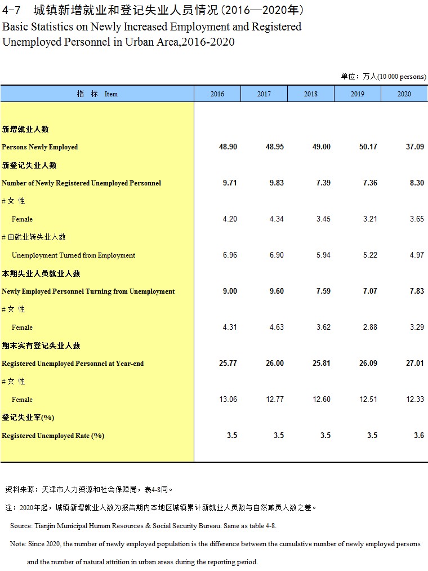Select value 3.65 in the Female row

(417, 219)
